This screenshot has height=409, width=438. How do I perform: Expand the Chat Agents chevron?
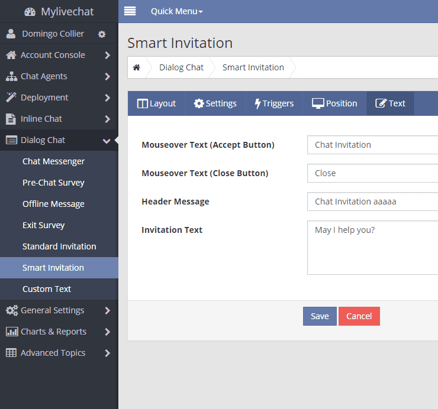[107, 76]
